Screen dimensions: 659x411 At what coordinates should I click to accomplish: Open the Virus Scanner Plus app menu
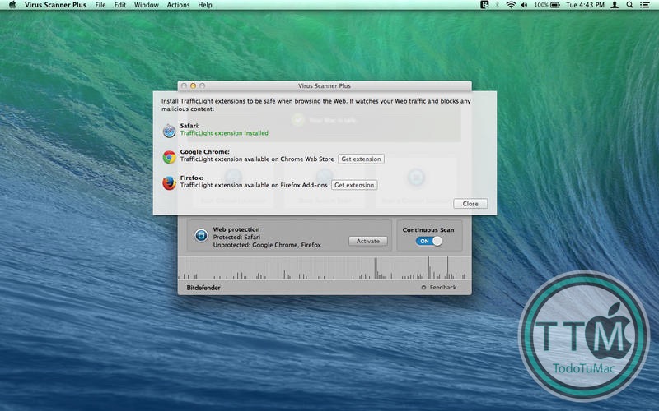pos(55,5)
